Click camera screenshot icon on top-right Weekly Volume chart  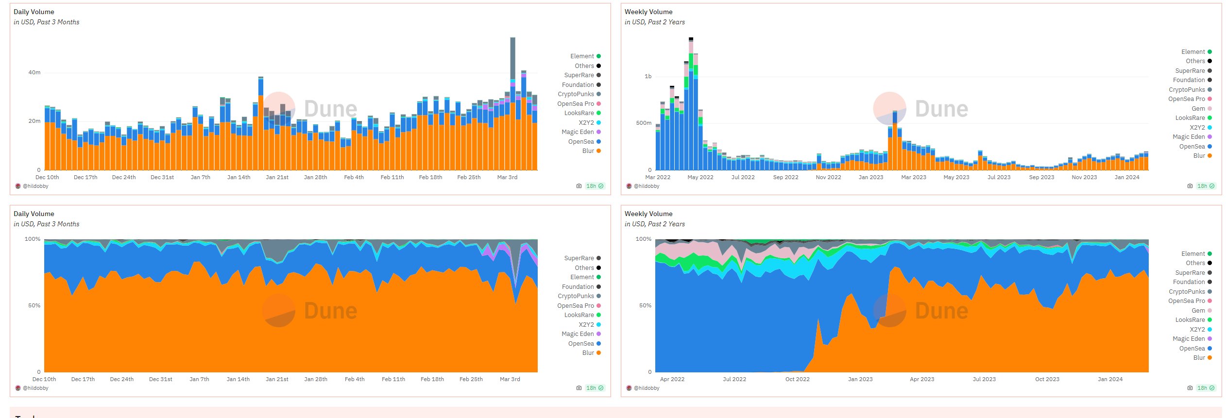tap(1190, 186)
